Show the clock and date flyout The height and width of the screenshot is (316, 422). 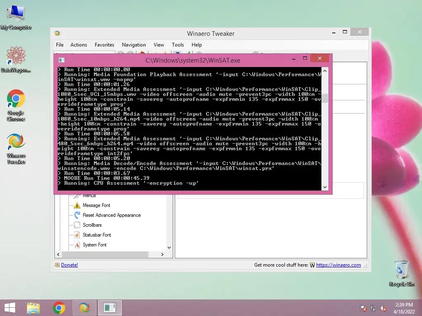404,308
